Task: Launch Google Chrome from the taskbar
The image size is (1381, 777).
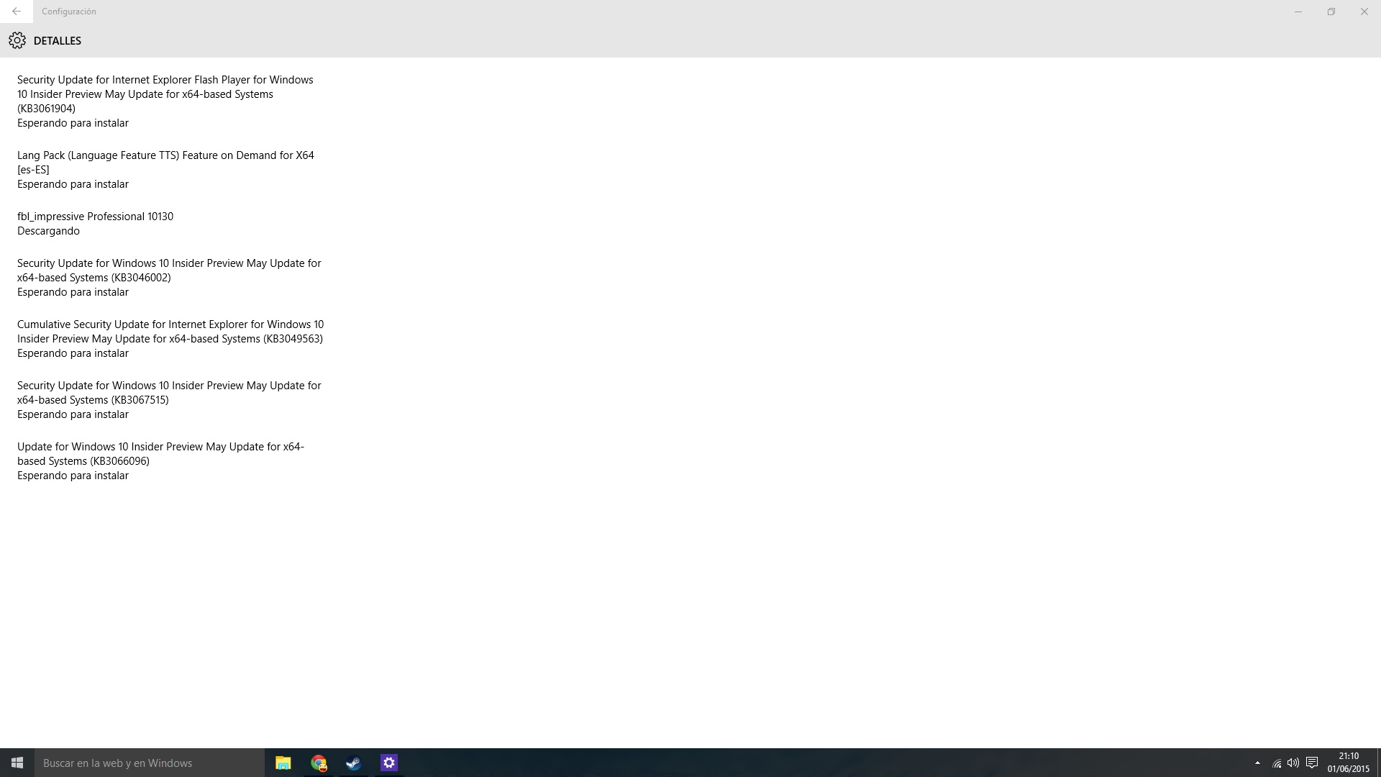Action: 319,763
